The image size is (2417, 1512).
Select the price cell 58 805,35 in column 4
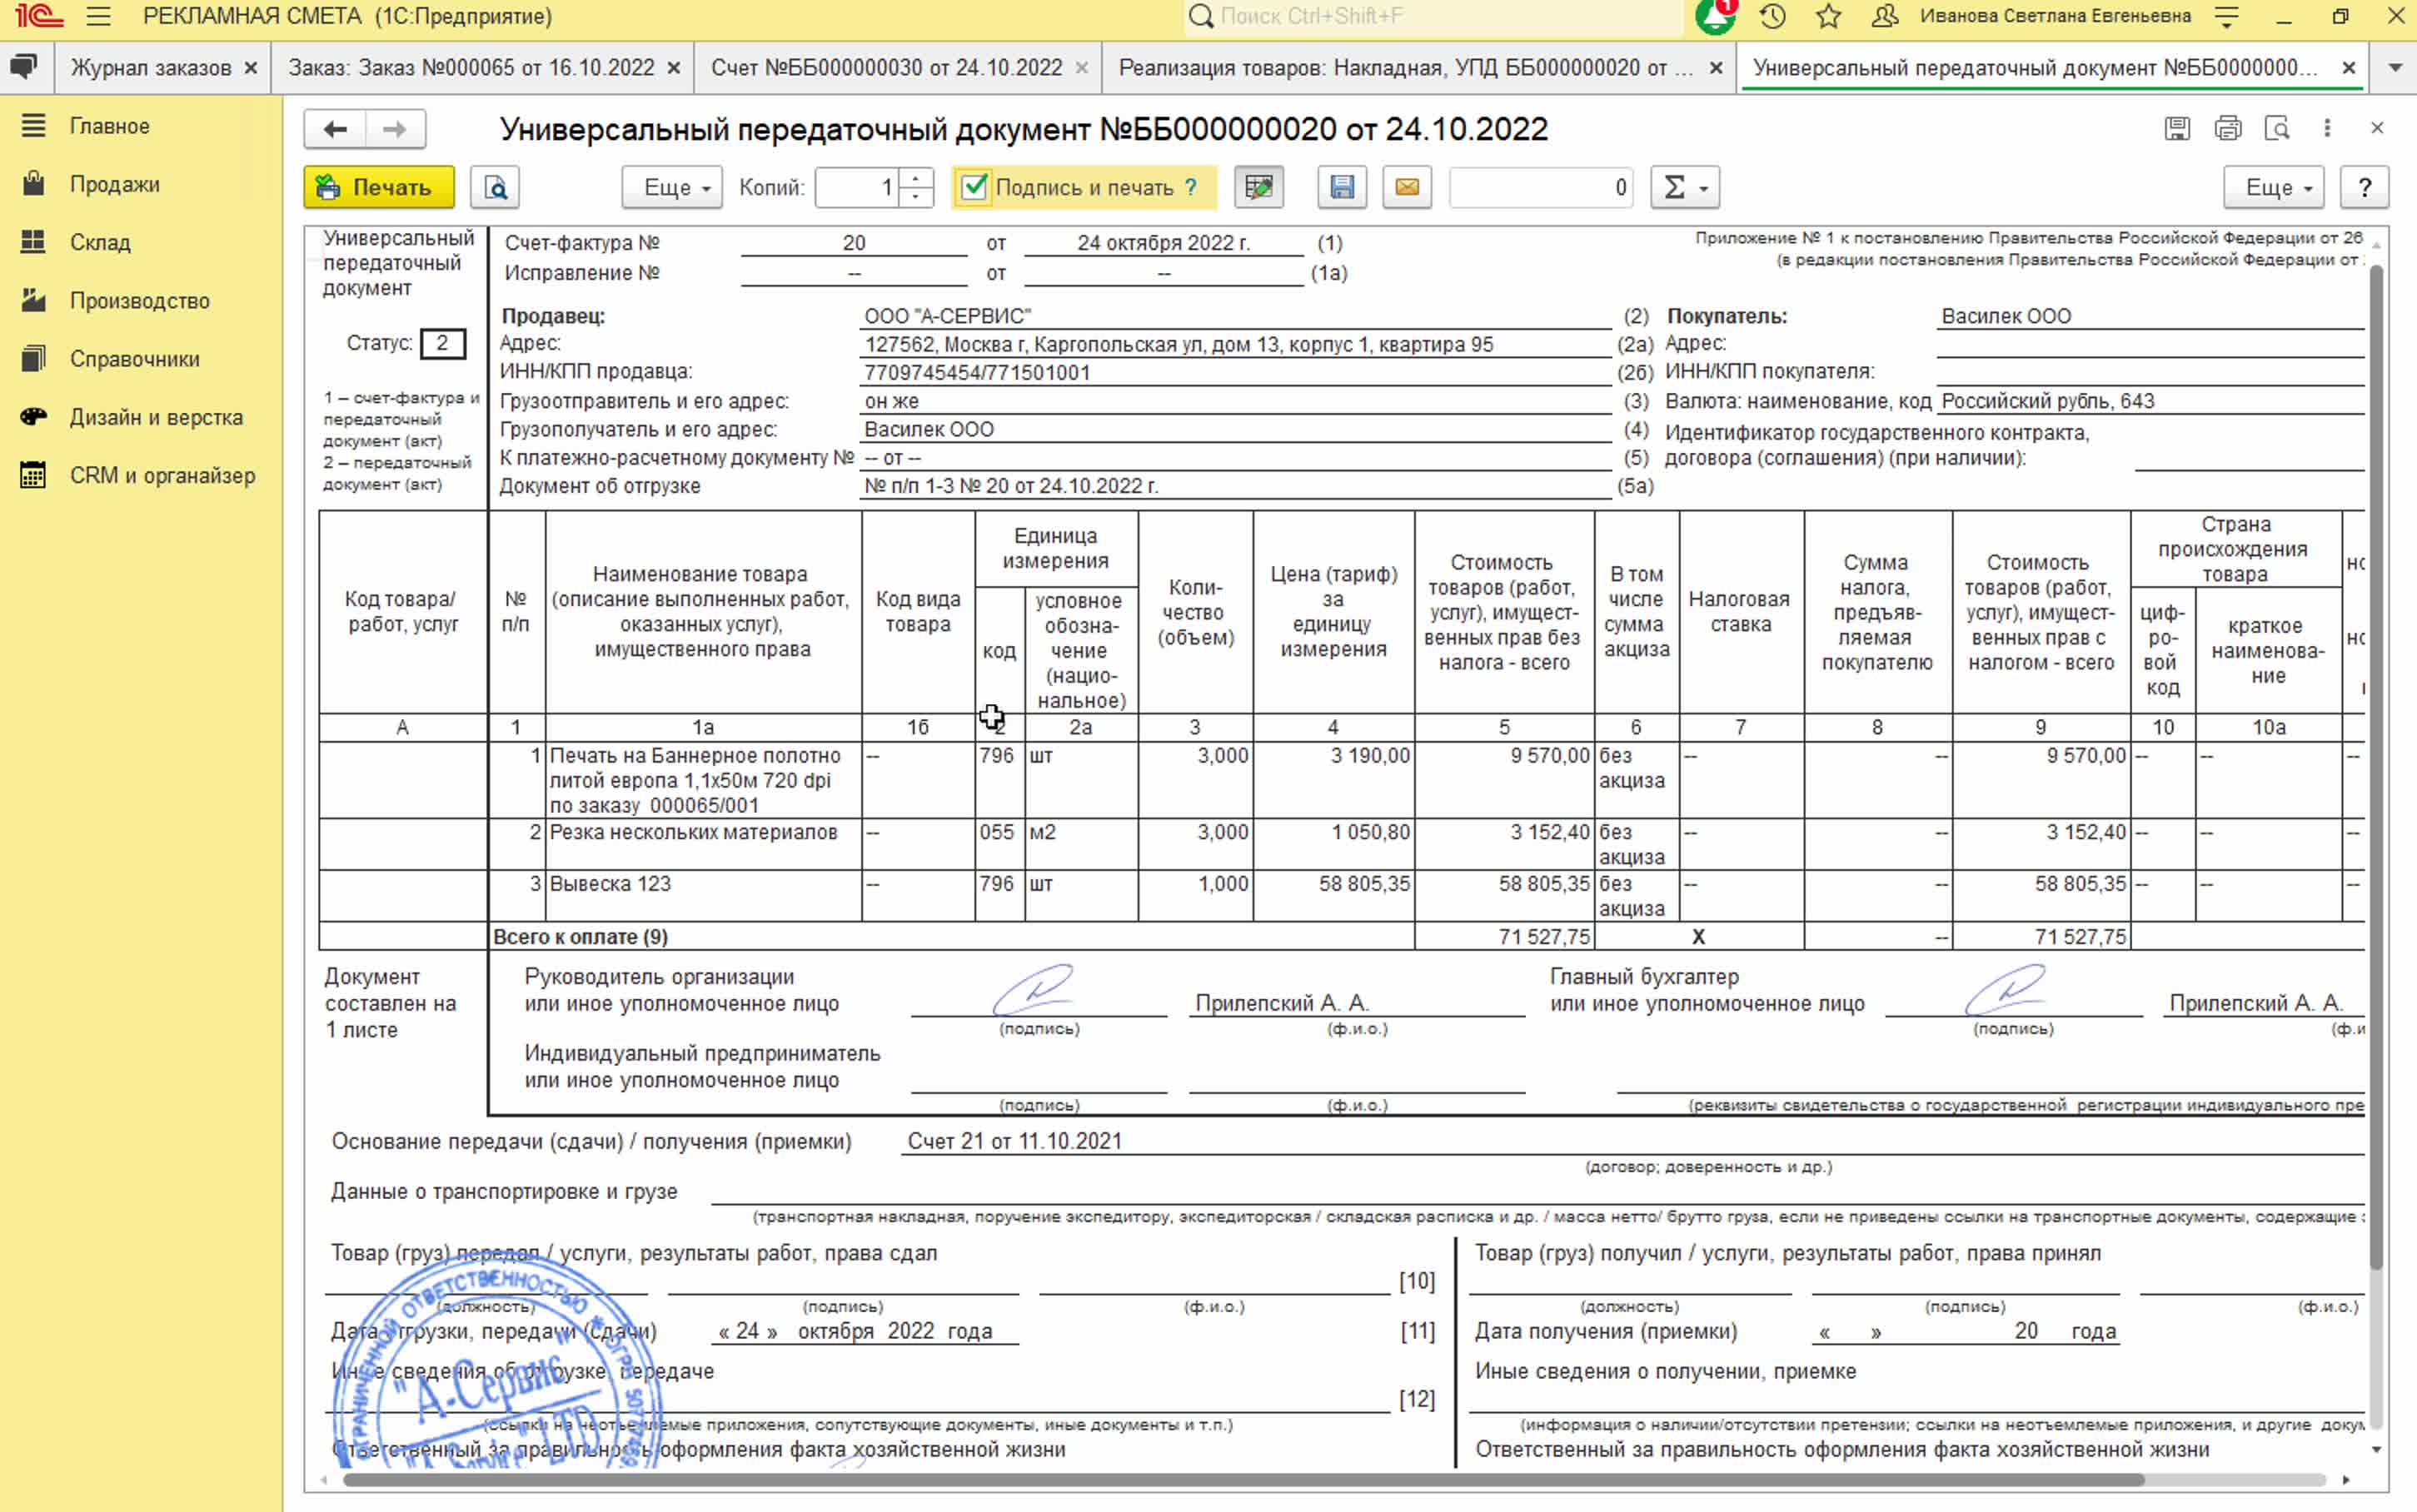[1334, 895]
